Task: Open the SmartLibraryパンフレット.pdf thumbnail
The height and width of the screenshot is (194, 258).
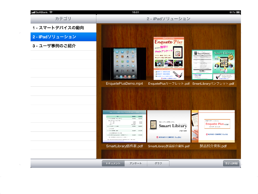Action: (213, 65)
